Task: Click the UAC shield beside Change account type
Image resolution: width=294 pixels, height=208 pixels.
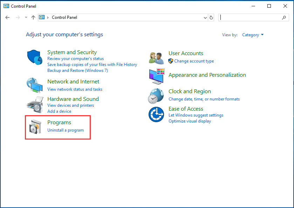Action: coord(171,61)
